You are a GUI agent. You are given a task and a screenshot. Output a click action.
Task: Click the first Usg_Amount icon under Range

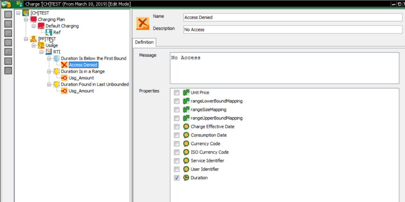coord(64,78)
